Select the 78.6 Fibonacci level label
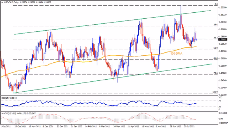 [216, 73]
